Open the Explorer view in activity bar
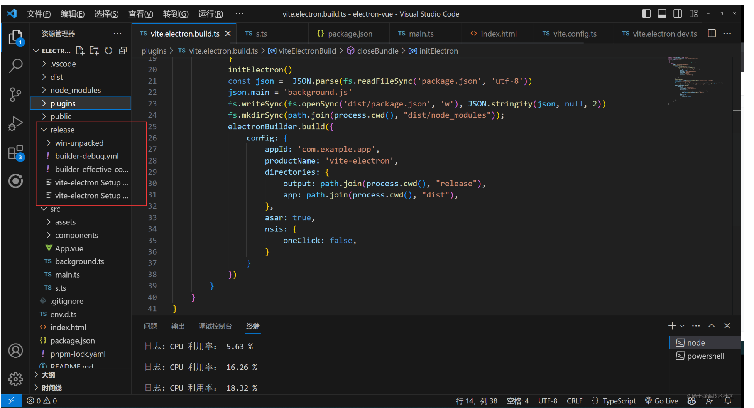754x408 pixels. point(15,38)
